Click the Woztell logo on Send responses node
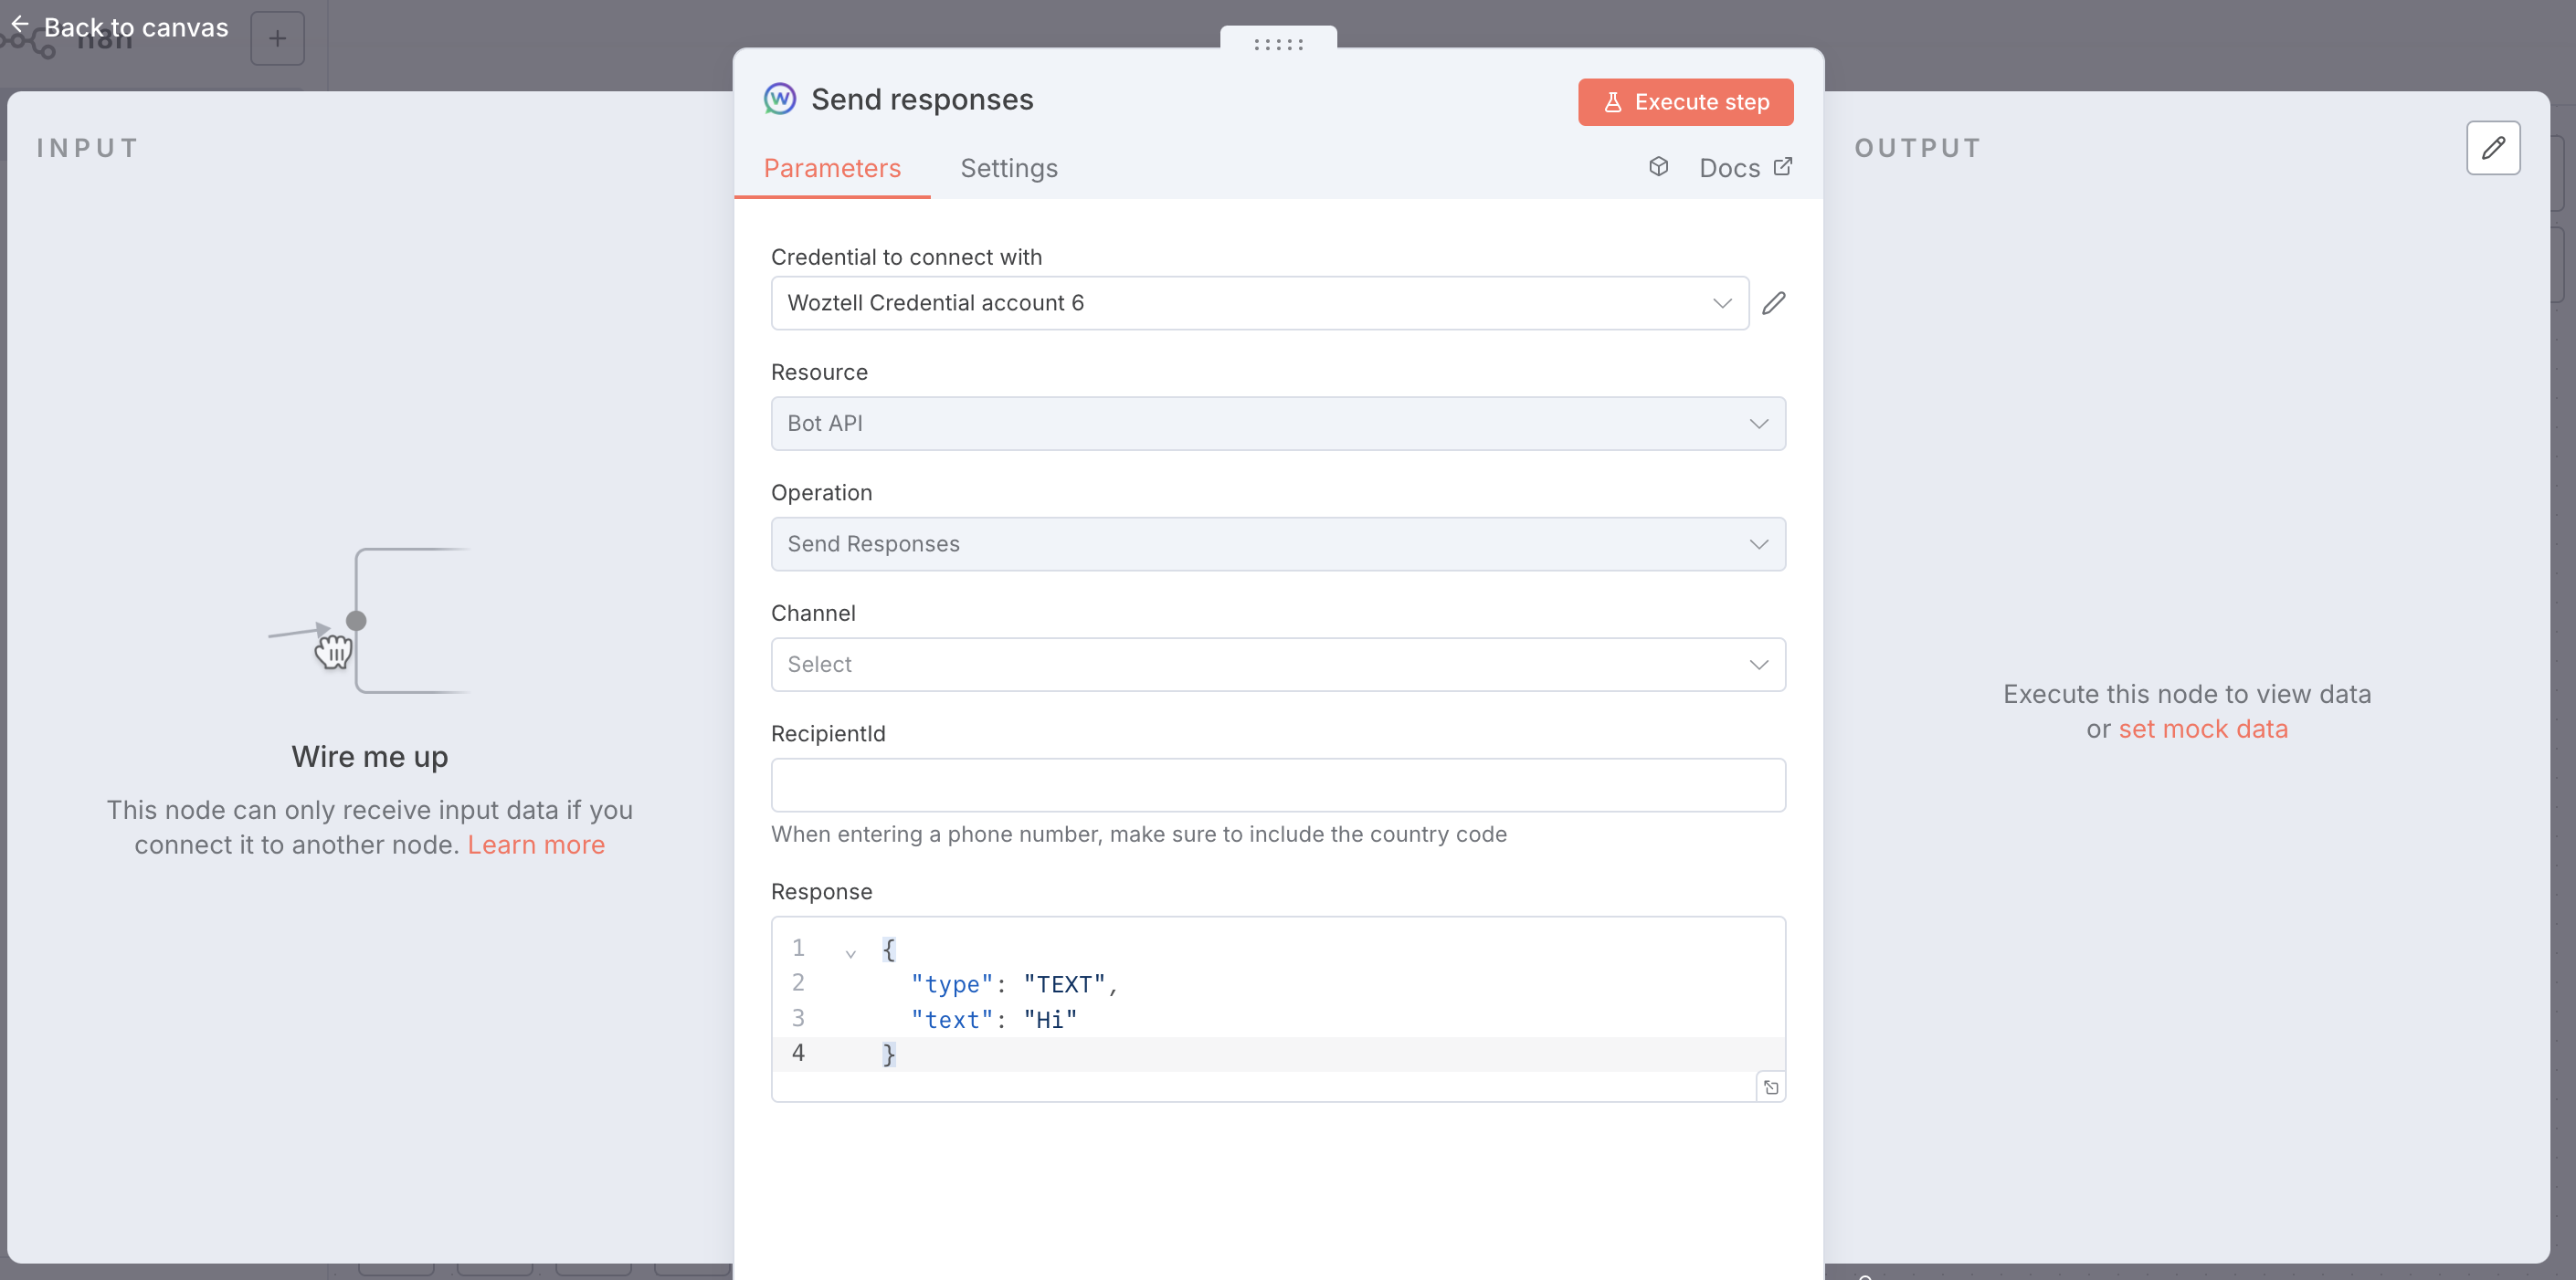The image size is (2576, 1280). click(779, 99)
